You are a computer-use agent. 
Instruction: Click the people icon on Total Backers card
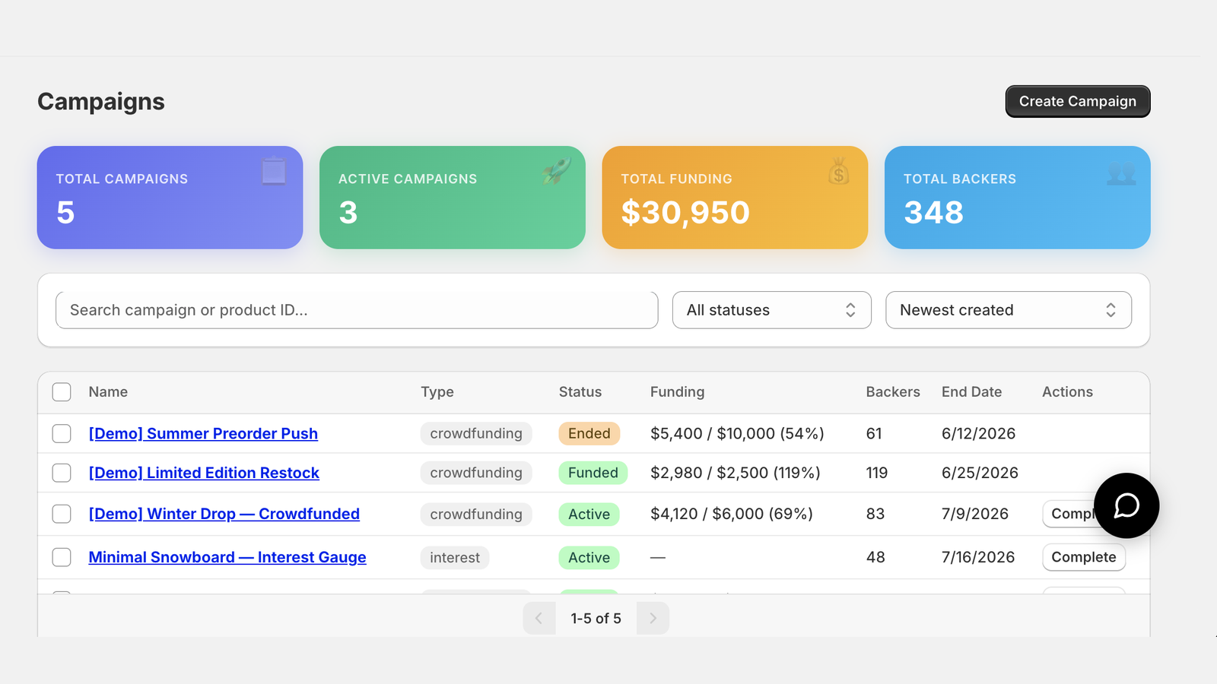pos(1121,173)
